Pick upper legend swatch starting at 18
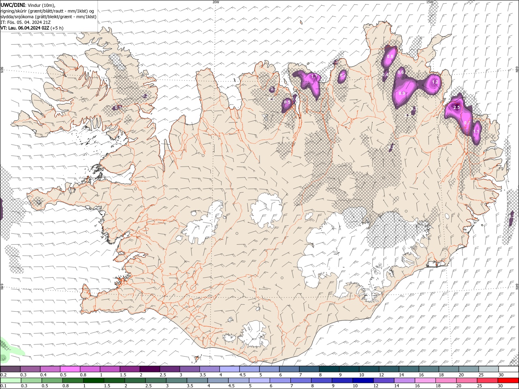519x389 pixels. point(449,369)
